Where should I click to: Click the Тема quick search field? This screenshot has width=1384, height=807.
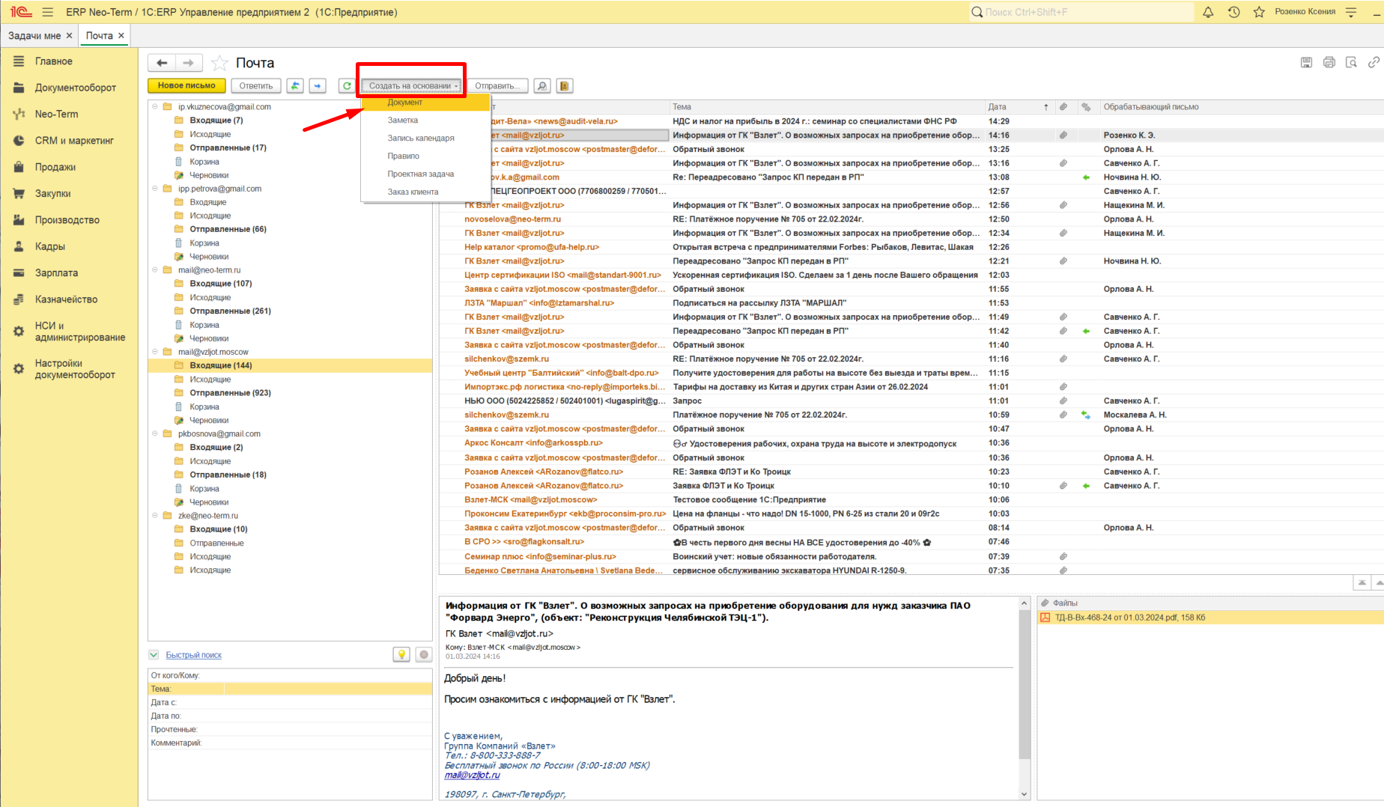click(328, 689)
